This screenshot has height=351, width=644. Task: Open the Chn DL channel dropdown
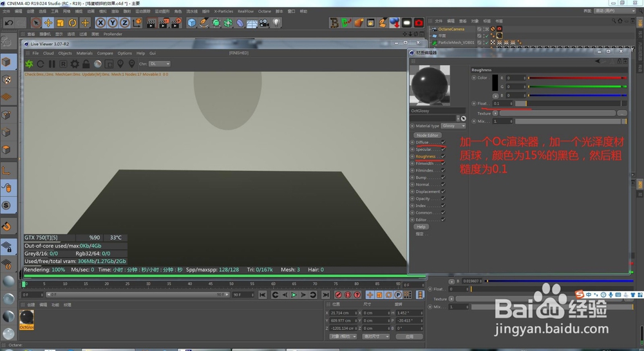[x=159, y=64]
